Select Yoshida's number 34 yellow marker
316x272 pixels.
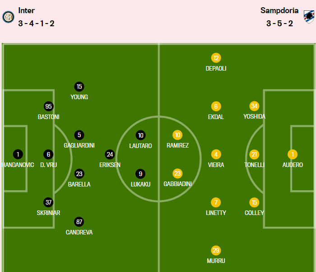[254, 106]
